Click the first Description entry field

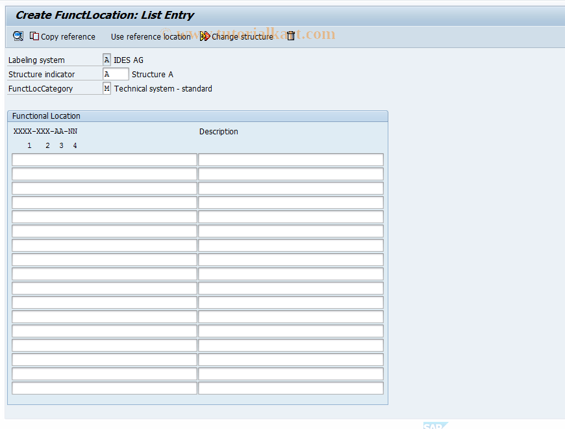290,159
